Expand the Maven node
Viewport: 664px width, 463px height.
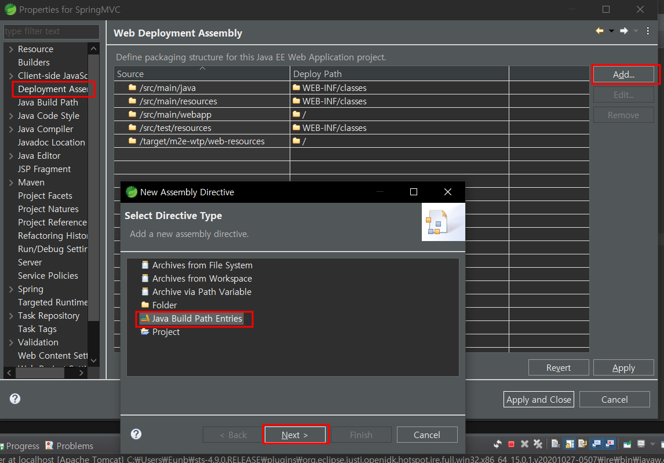pos(11,183)
